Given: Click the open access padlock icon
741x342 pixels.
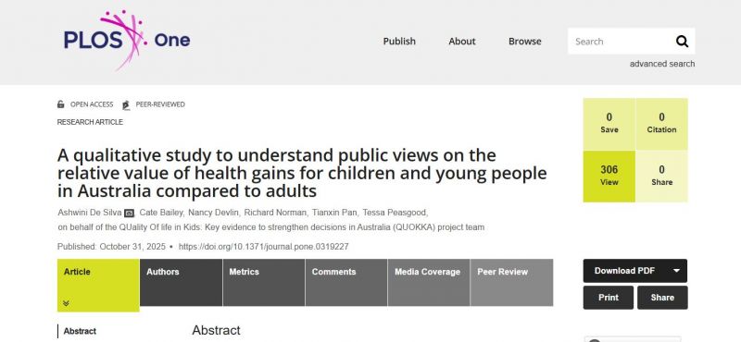Looking at the screenshot, I should pyautogui.click(x=60, y=104).
